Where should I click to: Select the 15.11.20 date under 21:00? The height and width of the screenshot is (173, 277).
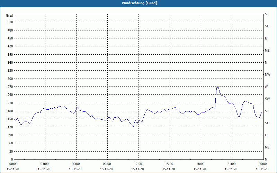(231, 169)
